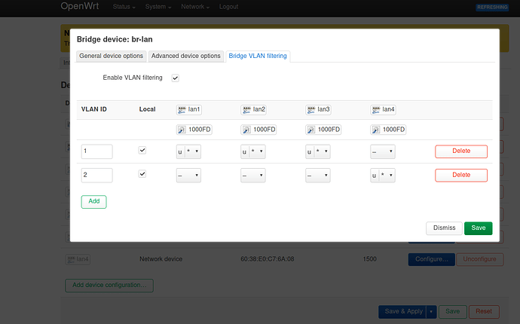Click the Logout link
Screen dimensions: 520x324
pyautogui.click(x=228, y=7)
